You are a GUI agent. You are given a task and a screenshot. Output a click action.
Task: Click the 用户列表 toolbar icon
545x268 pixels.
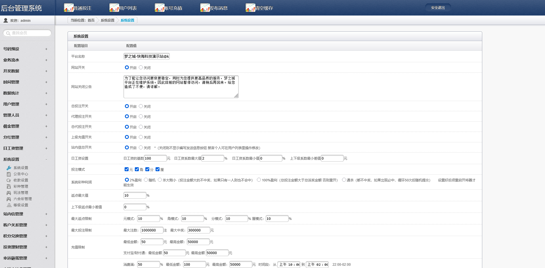click(x=114, y=8)
